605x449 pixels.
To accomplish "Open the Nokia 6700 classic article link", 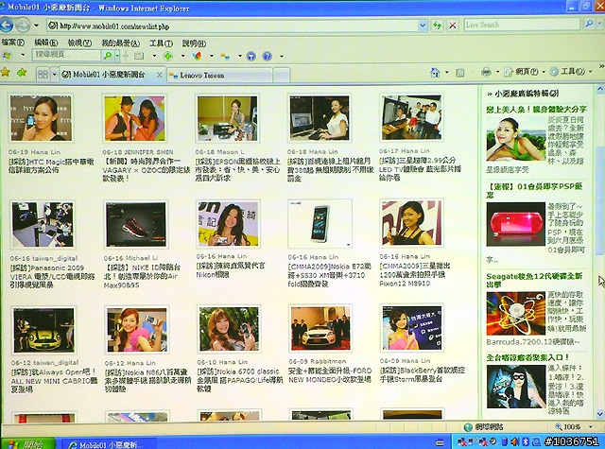I will pyautogui.click(x=240, y=380).
